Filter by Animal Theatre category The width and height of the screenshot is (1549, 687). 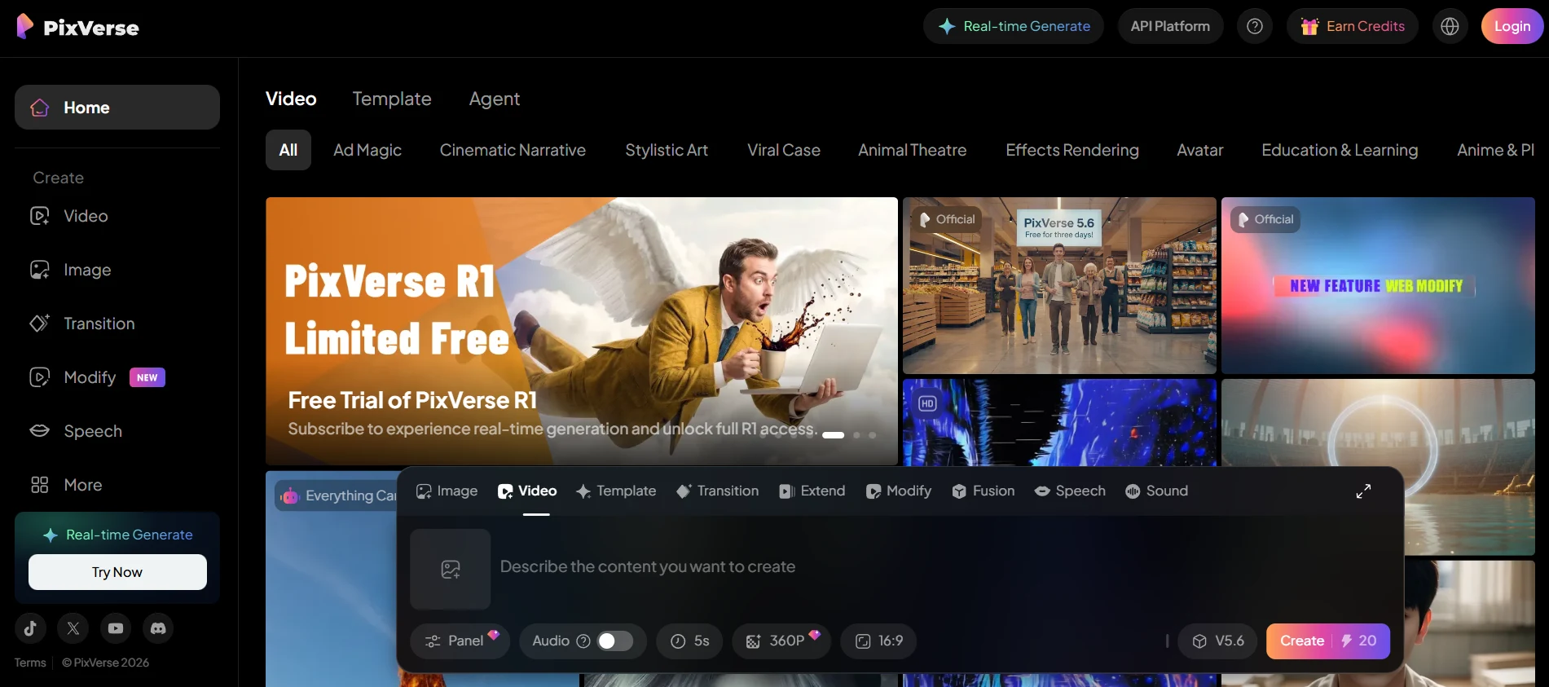913,150
